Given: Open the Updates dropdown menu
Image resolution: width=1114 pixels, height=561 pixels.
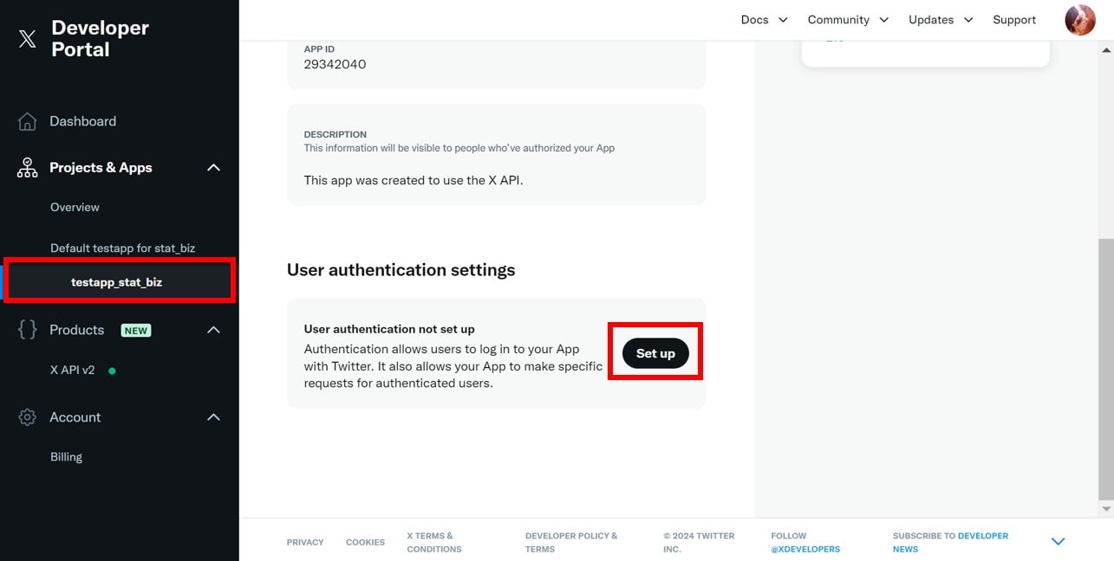Looking at the screenshot, I should (x=941, y=20).
